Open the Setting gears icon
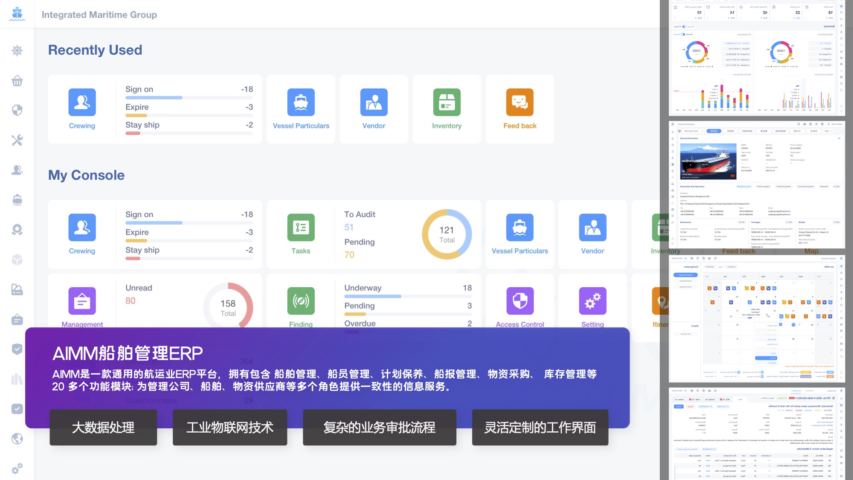The width and height of the screenshot is (853, 480). [x=593, y=301]
